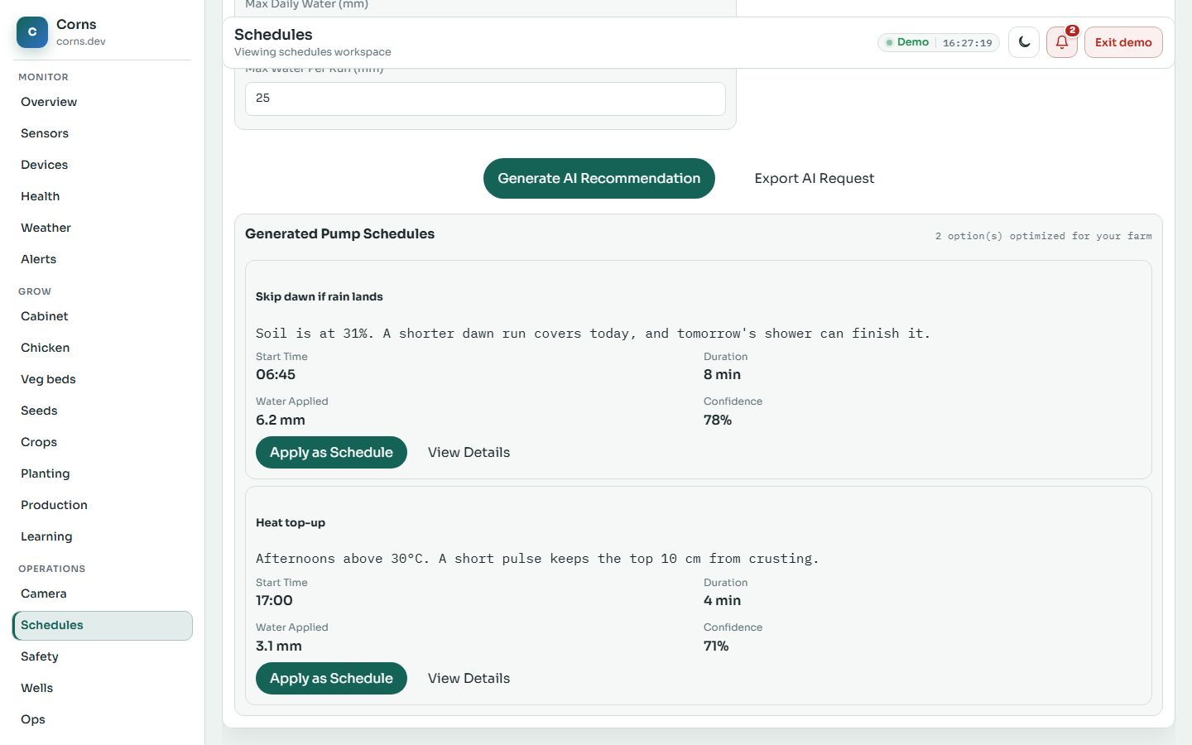
Task: View details for 'Skip dawn if rain lands'
Action: click(469, 452)
